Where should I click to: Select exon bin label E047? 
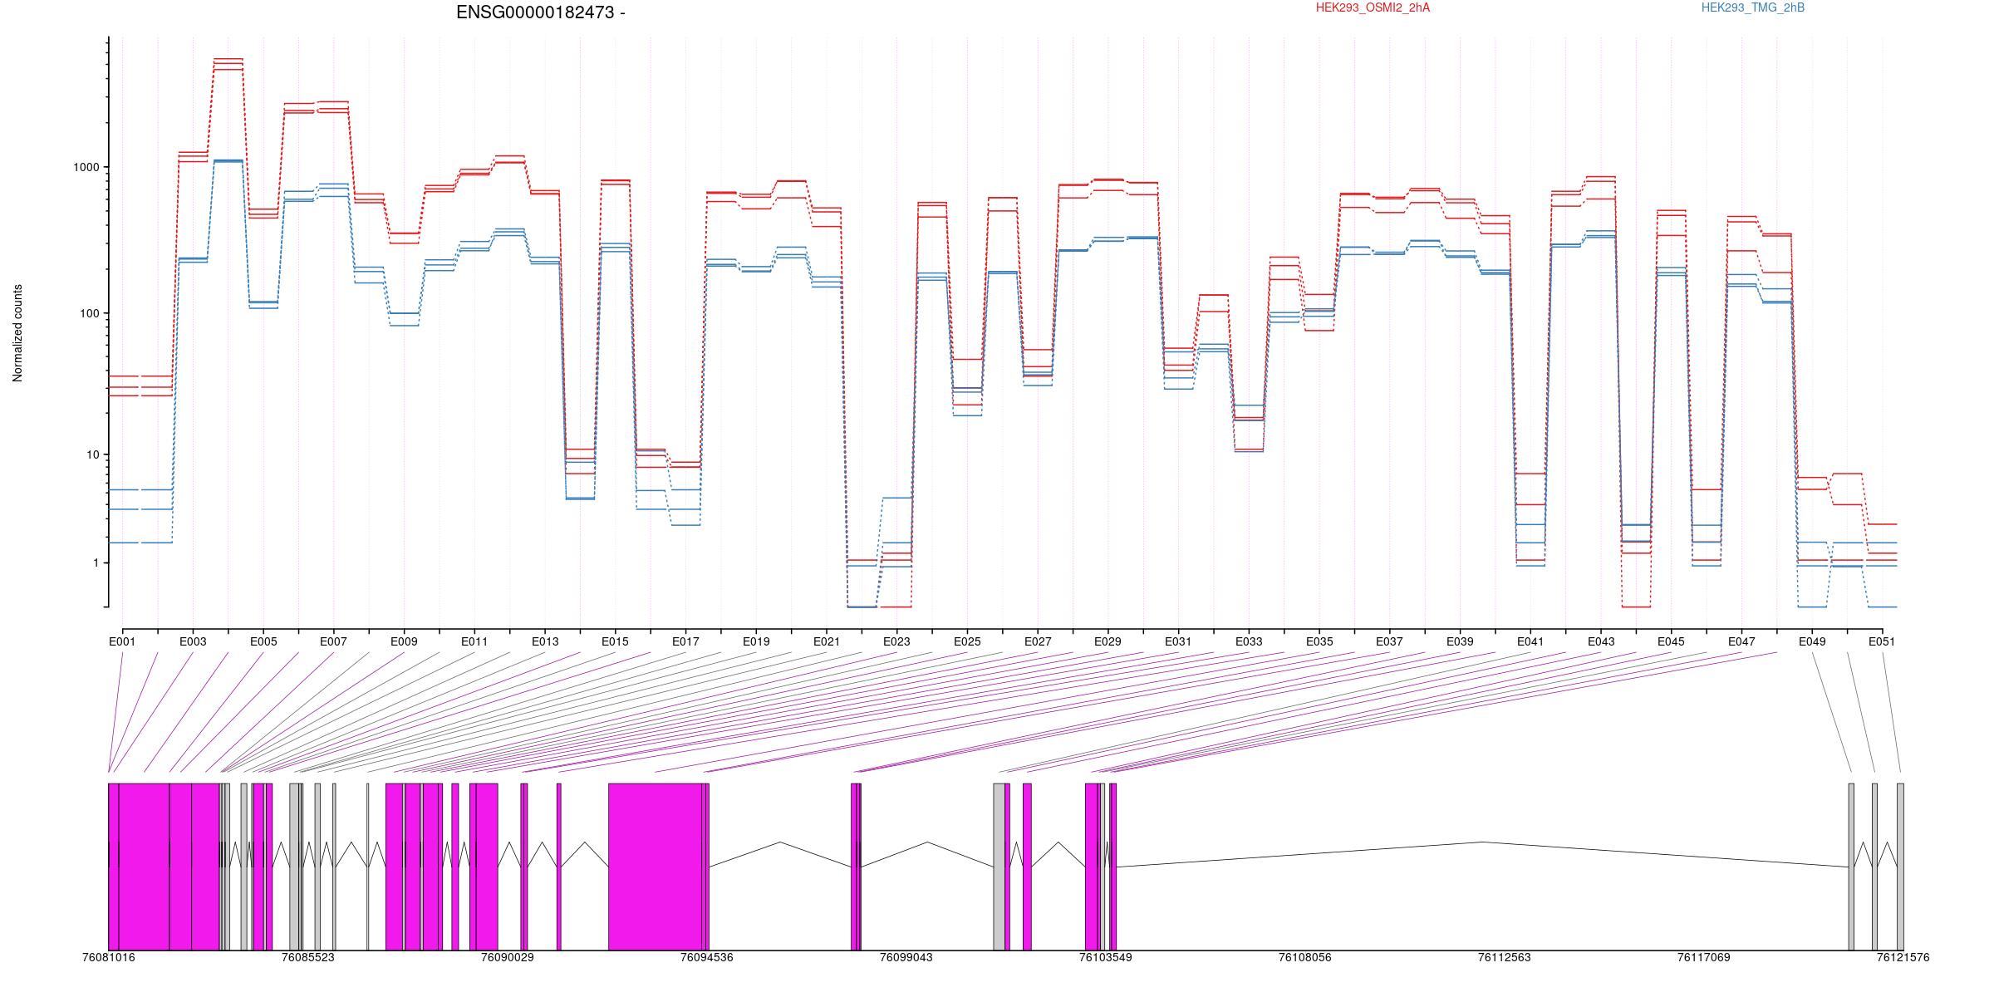click(1741, 641)
